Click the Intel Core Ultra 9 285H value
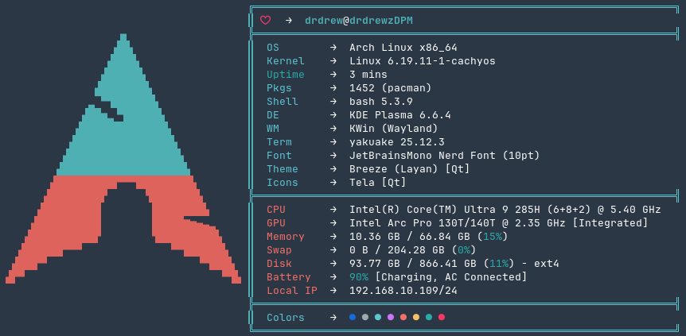Viewport: 686px width, 336px height. point(505,210)
